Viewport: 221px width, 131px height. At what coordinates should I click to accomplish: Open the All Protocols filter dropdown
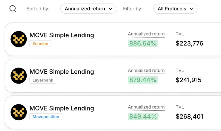175,9
